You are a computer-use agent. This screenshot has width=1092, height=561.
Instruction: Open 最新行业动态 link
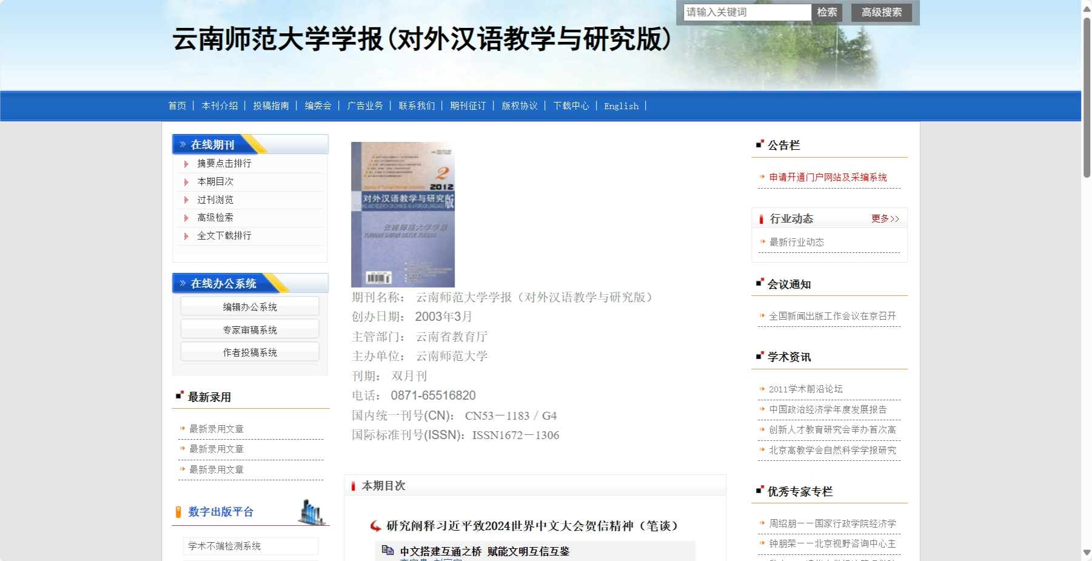click(x=797, y=242)
